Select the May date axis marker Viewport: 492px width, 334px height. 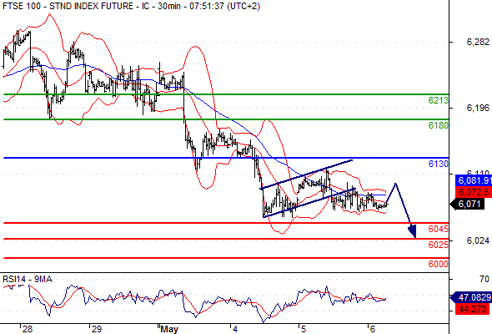(x=169, y=329)
